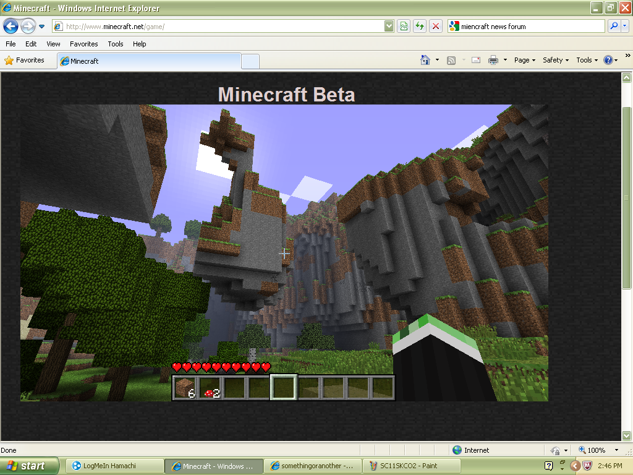The image size is (633, 475).
Task: Open the View menu
Action: (x=53, y=44)
